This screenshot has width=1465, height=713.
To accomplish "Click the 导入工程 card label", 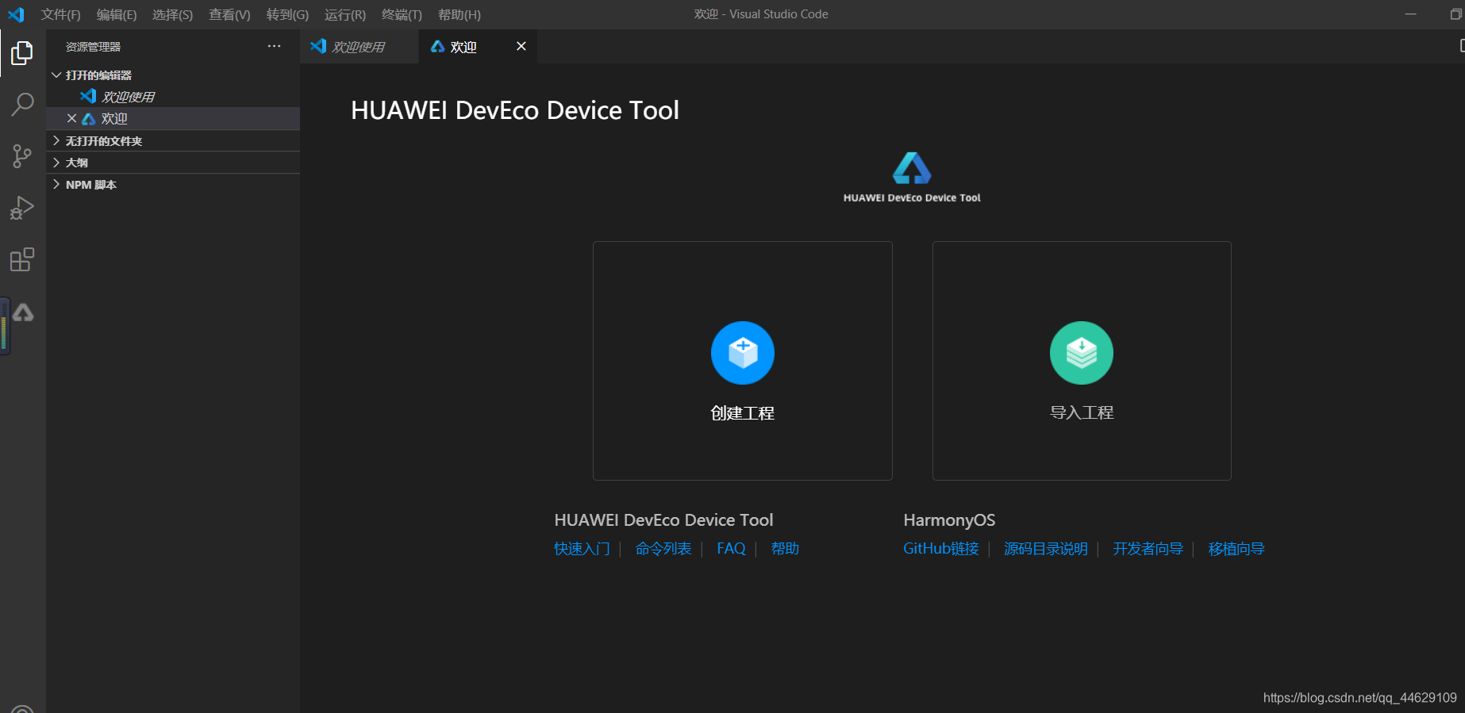I will click(x=1082, y=412).
